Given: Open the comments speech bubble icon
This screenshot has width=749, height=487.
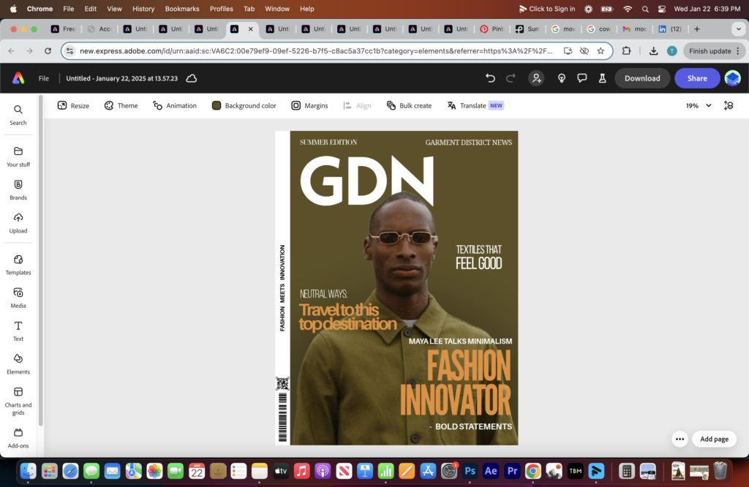Looking at the screenshot, I should click(582, 78).
